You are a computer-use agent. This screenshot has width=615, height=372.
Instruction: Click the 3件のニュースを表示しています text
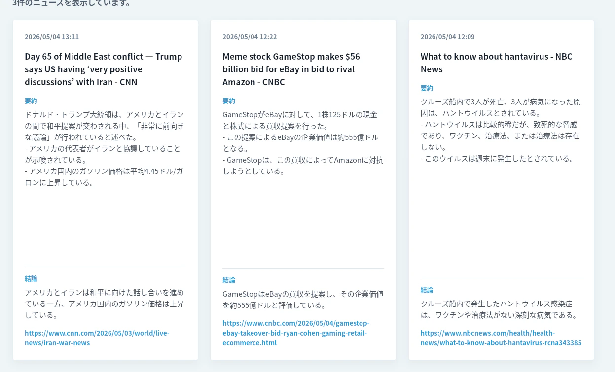coord(72,3)
